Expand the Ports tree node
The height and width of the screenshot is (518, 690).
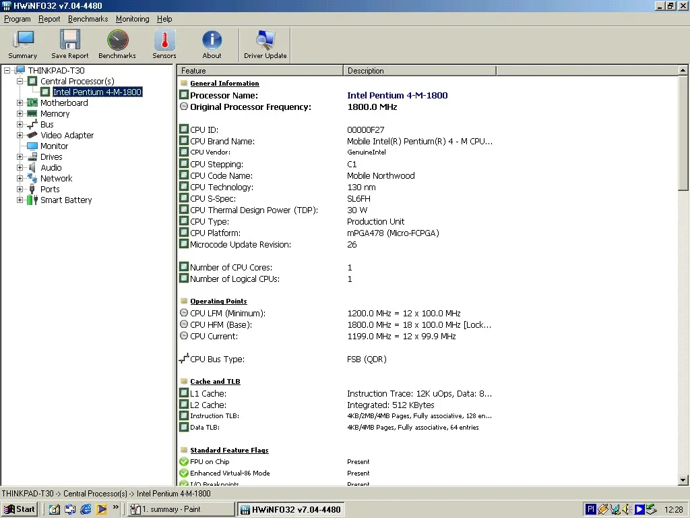click(20, 189)
